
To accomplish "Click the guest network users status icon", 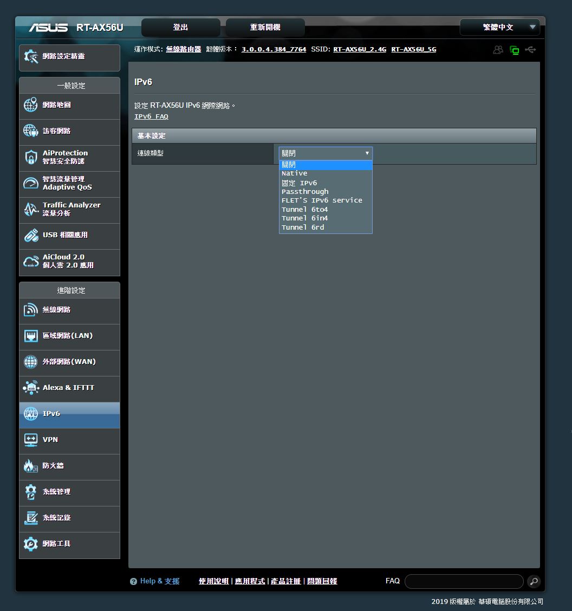I will (x=498, y=50).
